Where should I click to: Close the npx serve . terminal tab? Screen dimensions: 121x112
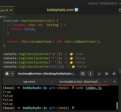click(52, 82)
